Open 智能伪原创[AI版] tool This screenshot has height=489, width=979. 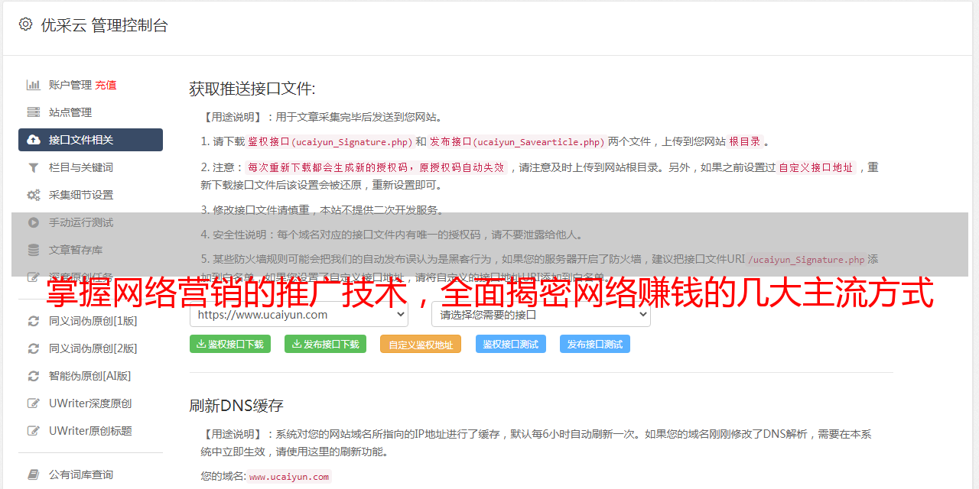coord(90,376)
